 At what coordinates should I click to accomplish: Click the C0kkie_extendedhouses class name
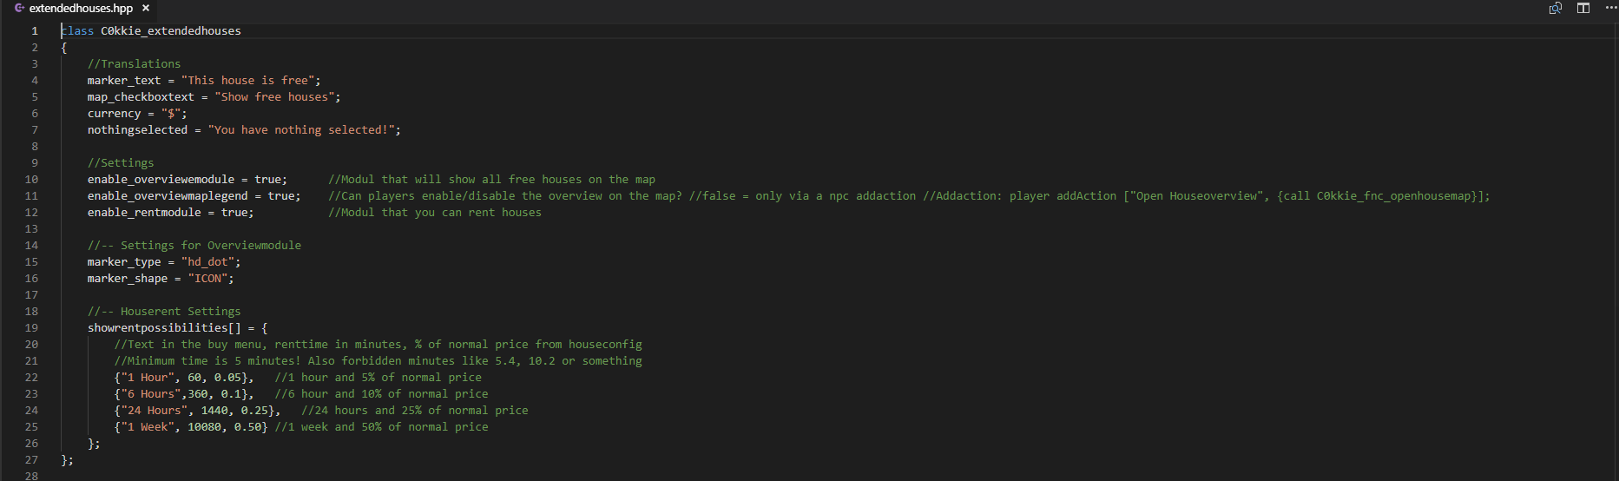point(170,30)
